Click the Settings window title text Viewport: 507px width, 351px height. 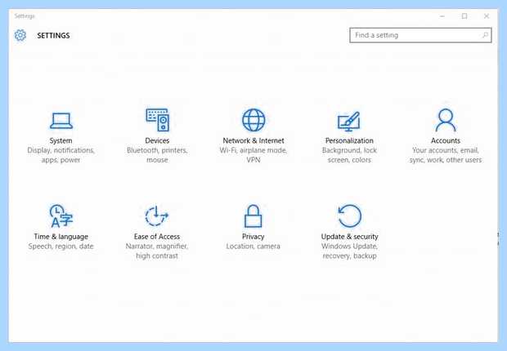point(25,16)
